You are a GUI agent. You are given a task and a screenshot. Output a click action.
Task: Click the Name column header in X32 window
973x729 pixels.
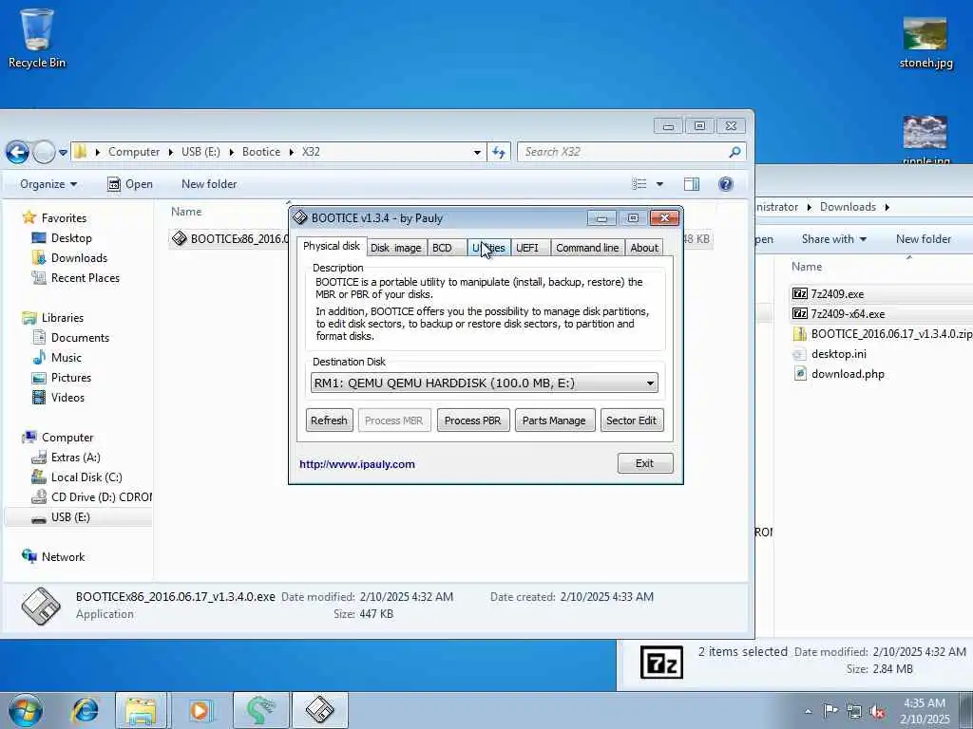[x=186, y=212]
